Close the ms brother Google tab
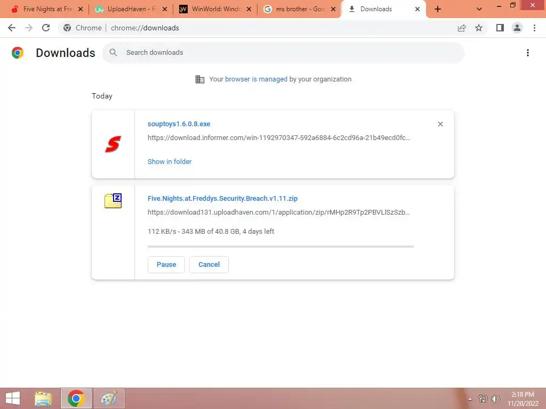Screen dimensions: 546x409 pyautogui.click(x=333, y=10)
